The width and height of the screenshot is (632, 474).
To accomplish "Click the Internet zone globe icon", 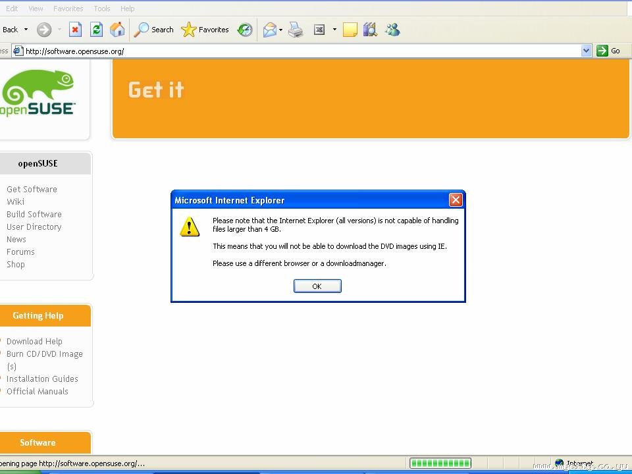I will [x=560, y=463].
